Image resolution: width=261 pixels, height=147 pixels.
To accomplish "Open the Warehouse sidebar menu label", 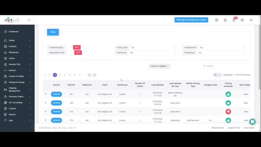I will [14, 52].
